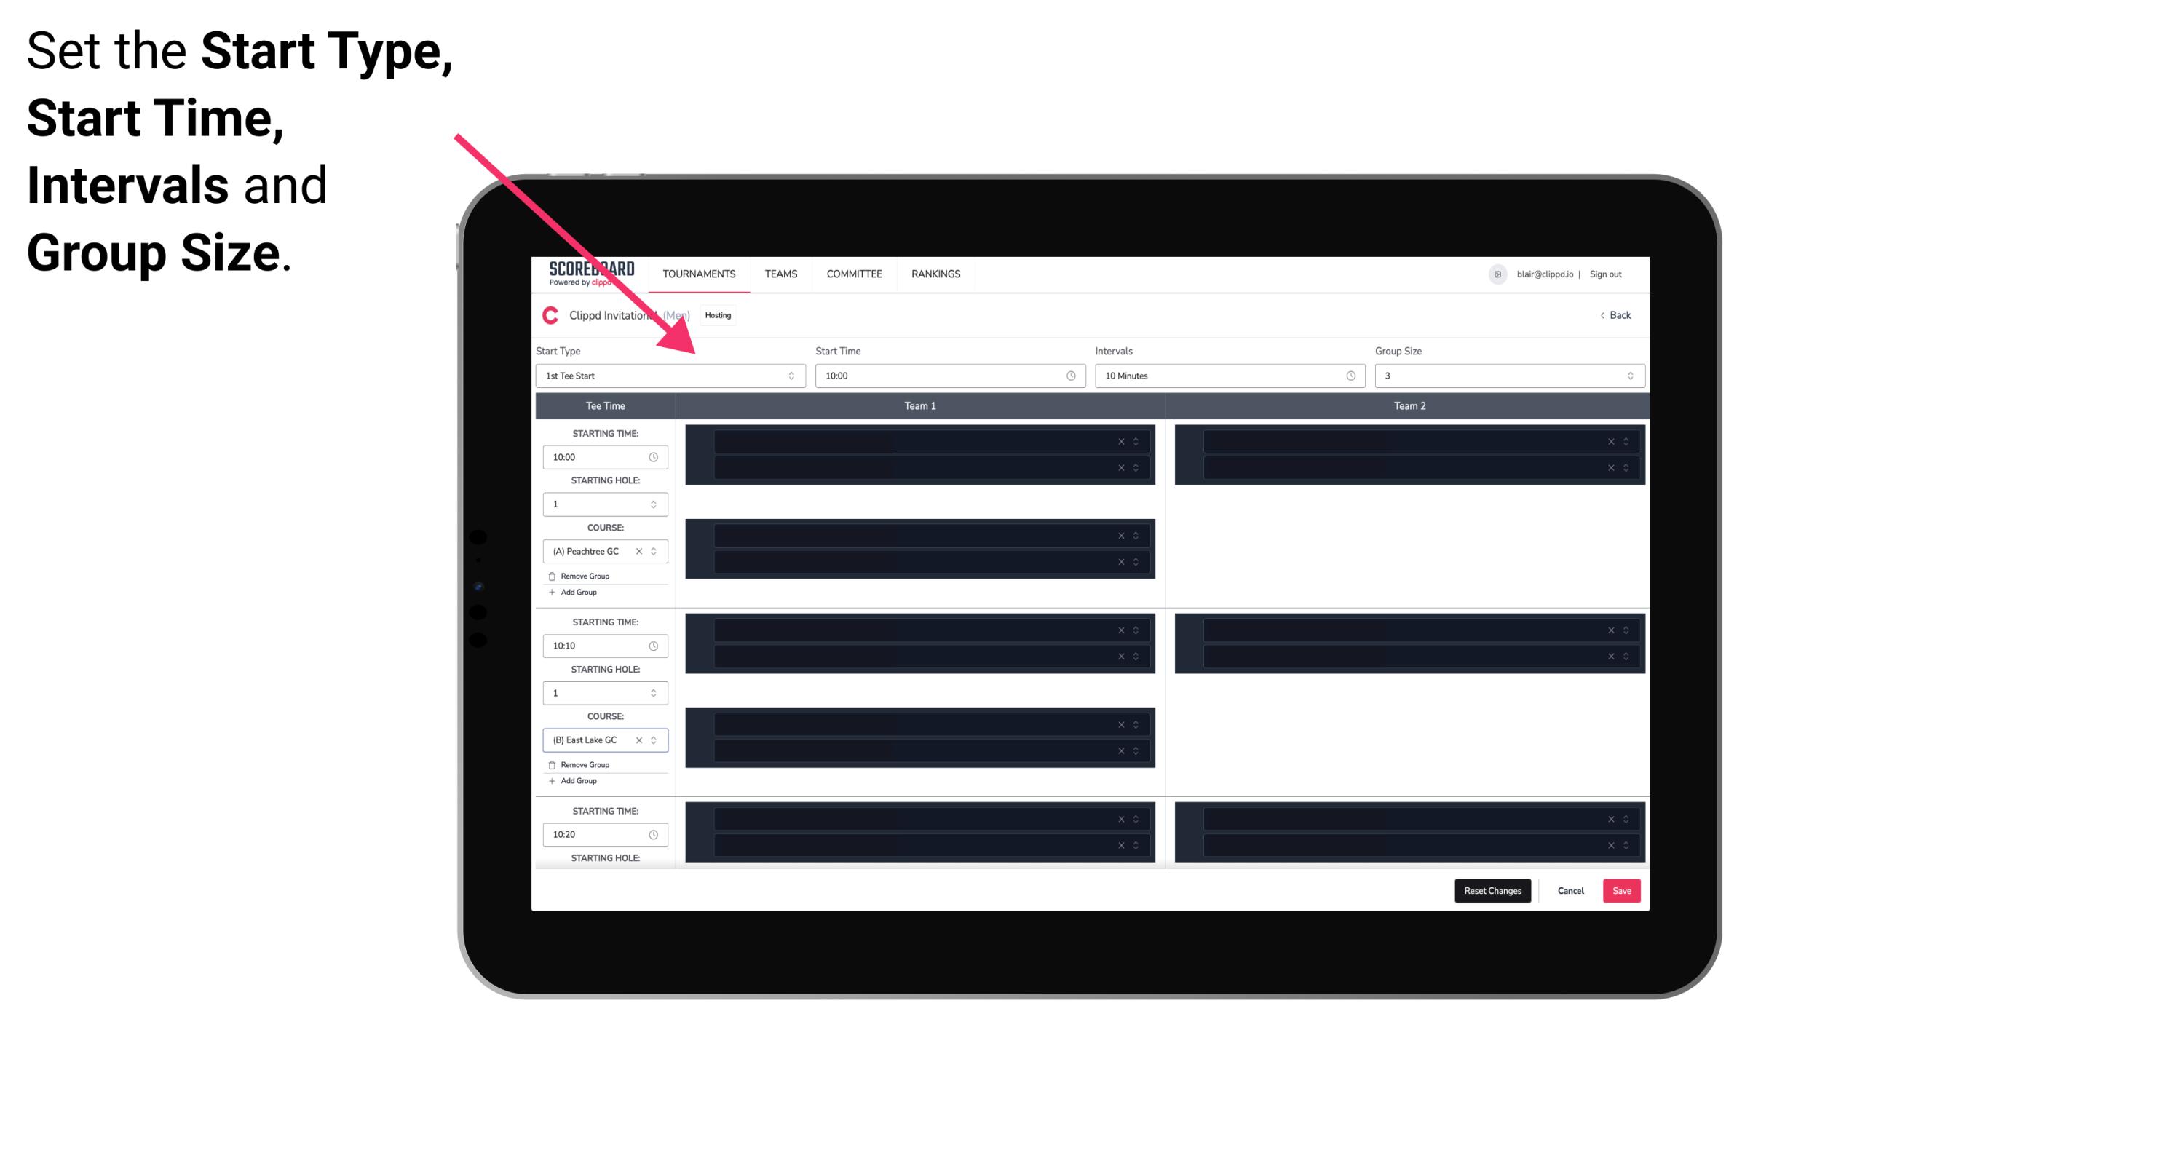Open the TOURNAMENTS tab
The image size is (2173, 1169).
(x=700, y=274)
